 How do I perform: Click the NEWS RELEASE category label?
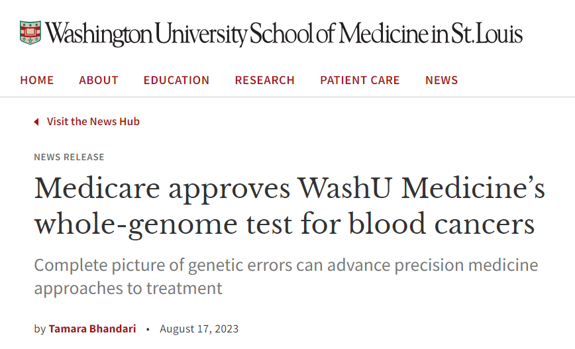tap(69, 157)
